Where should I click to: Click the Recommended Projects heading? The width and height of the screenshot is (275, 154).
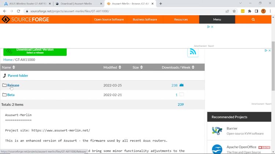(x=230, y=117)
